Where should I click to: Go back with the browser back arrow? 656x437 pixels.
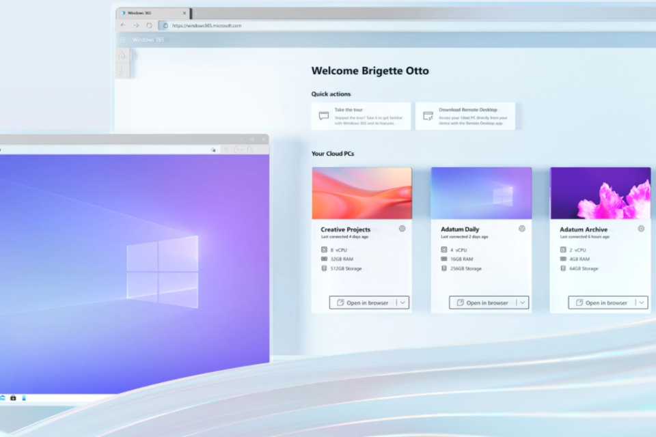tap(123, 25)
